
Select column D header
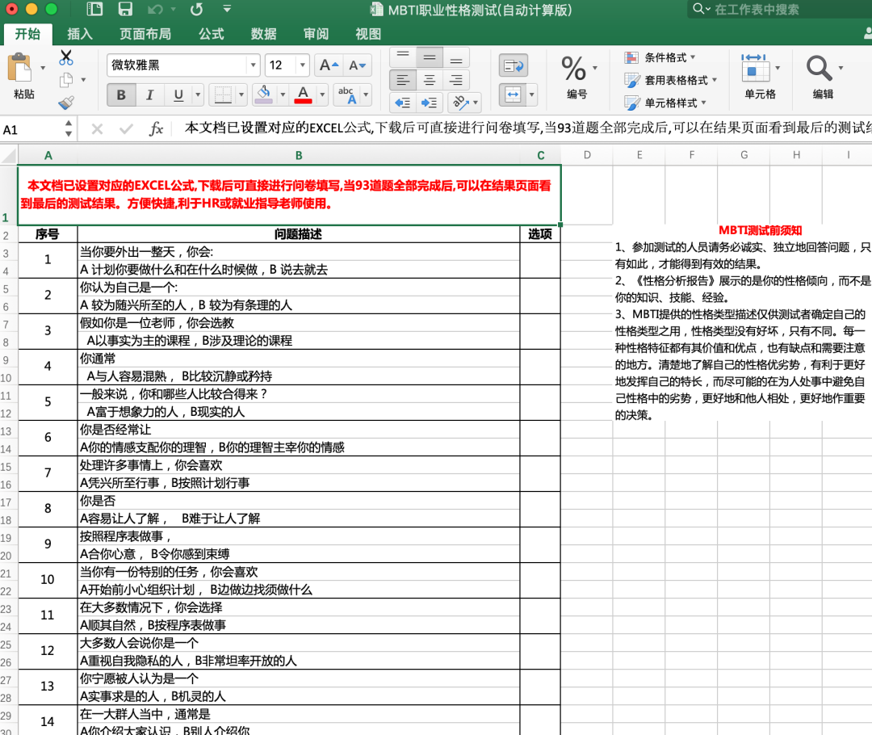coord(587,155)
